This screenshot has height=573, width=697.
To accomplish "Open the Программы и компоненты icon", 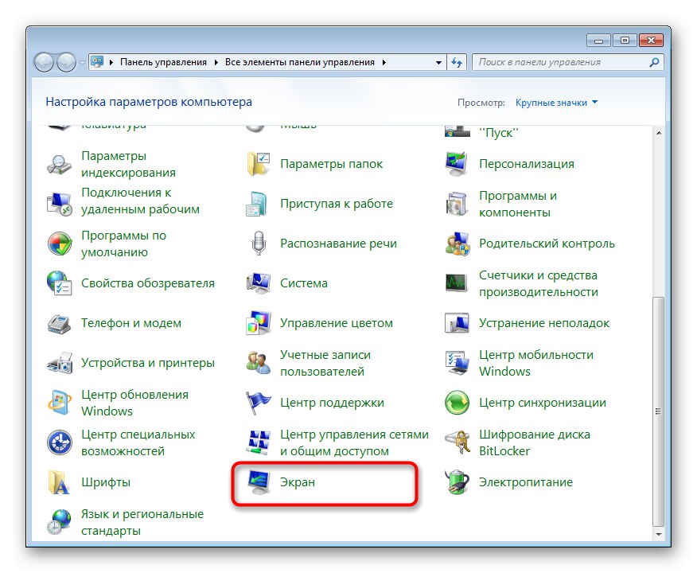I will 457,204.
